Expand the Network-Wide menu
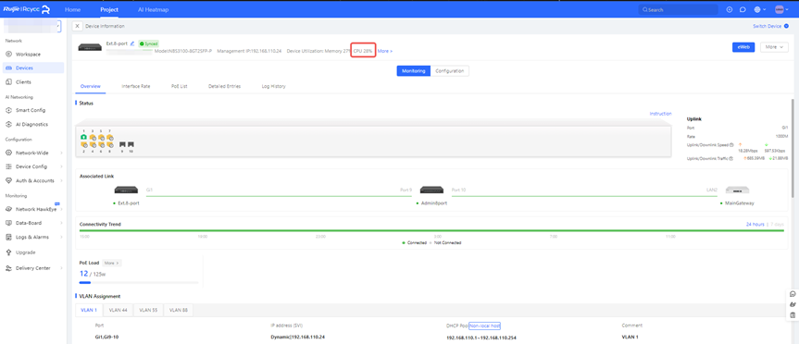 [34, 153]
